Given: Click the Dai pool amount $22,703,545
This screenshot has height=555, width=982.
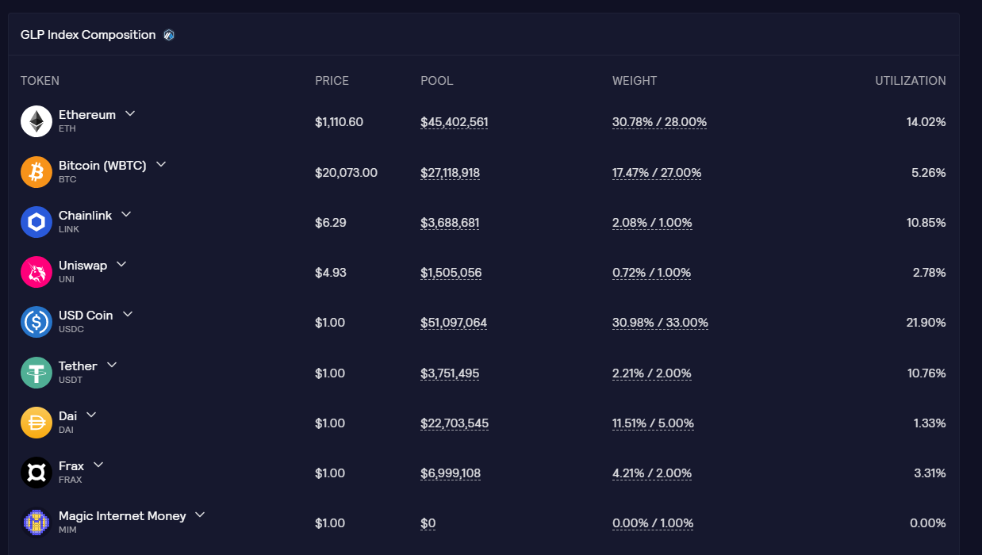Looking at the screenshot, I should pos(455,423).
